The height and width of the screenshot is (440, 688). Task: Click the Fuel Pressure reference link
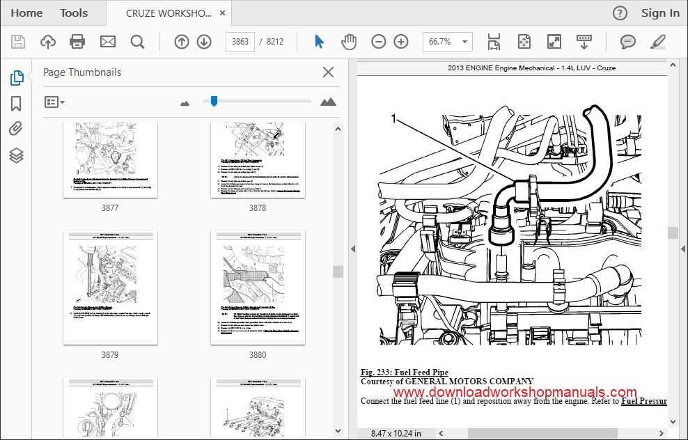point(643,401)
